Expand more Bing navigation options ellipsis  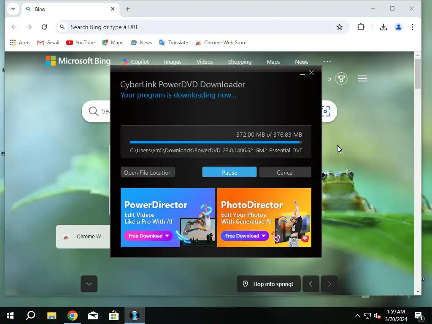pos(327,62)
